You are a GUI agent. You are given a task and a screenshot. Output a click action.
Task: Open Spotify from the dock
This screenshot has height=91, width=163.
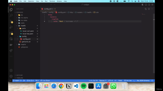[84, 86]
